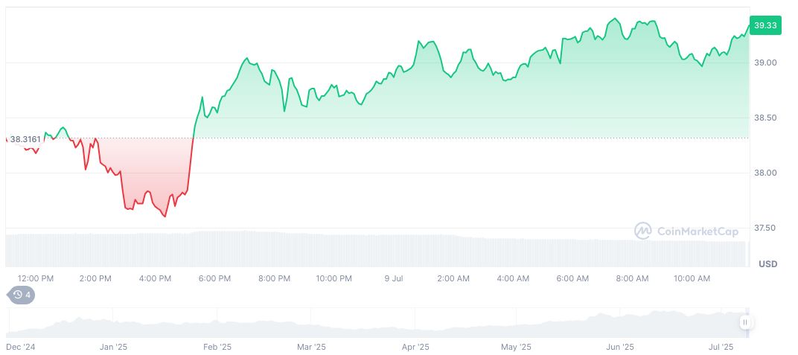Click the USD currency label
The image size is (798, 355).
tap(767, 264)
